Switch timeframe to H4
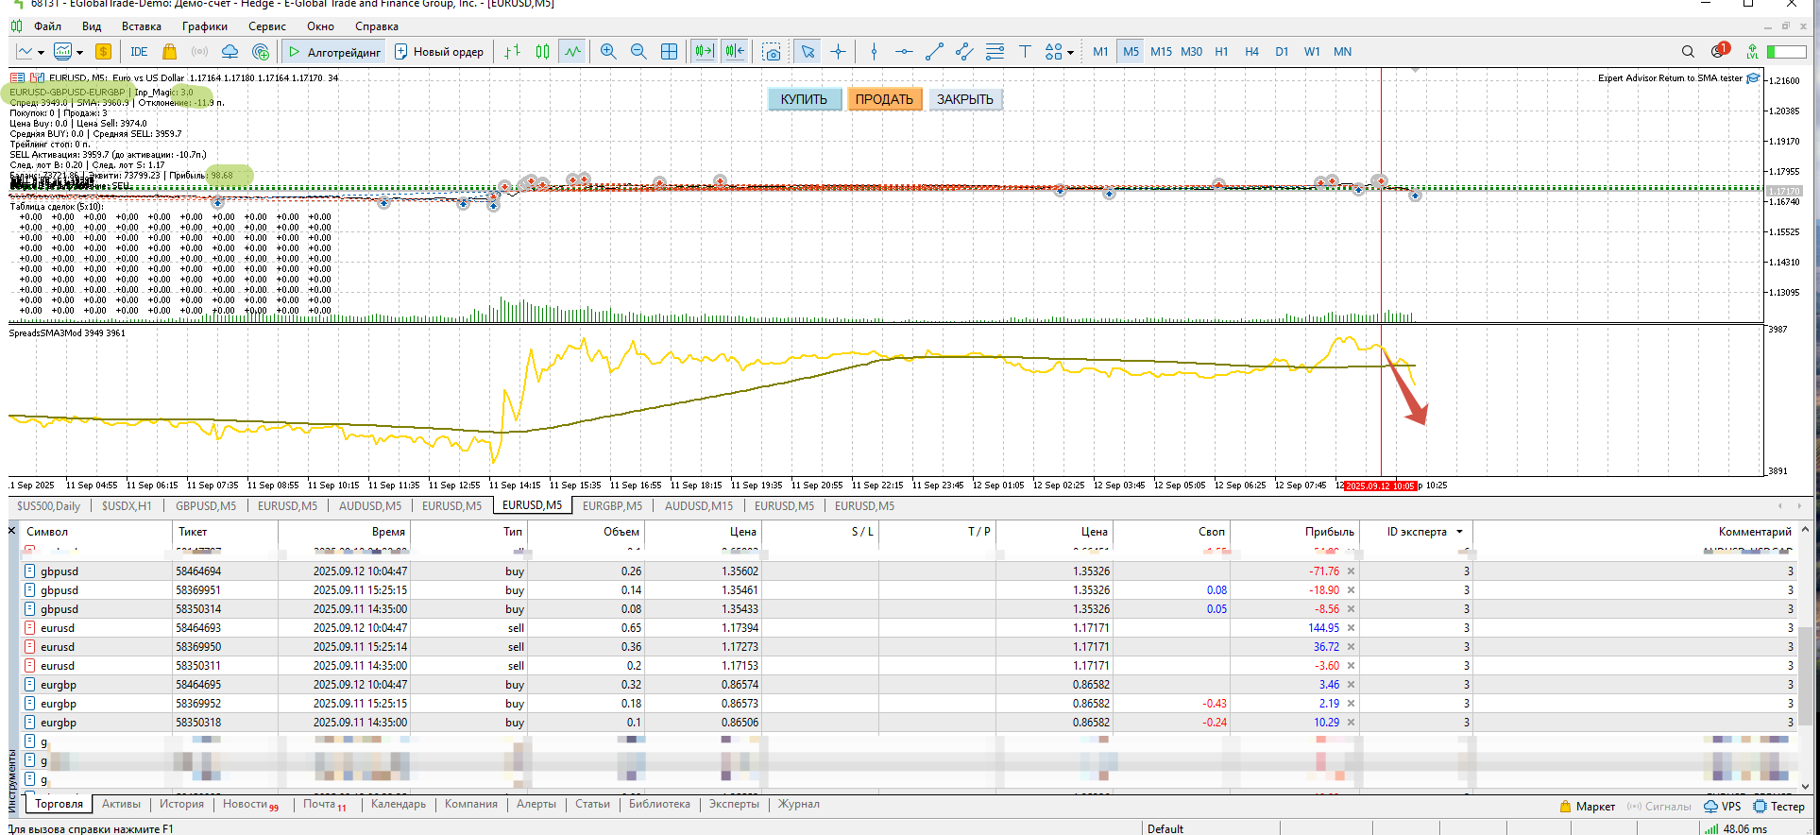The width and height of the screenshot is (1820, 835). (x=1252, y=52)
